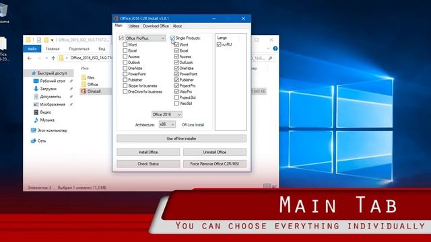Open Quick access star item in Explorer sidebar
431x242 pixels.
click(x=49, y=73)
